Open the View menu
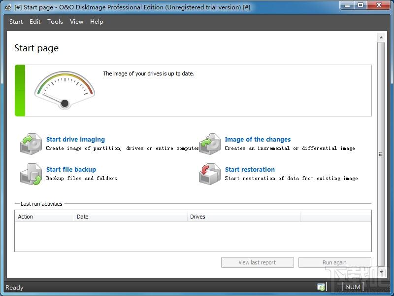The height and width of the screenshot is (296, 394). click(77, 22)
